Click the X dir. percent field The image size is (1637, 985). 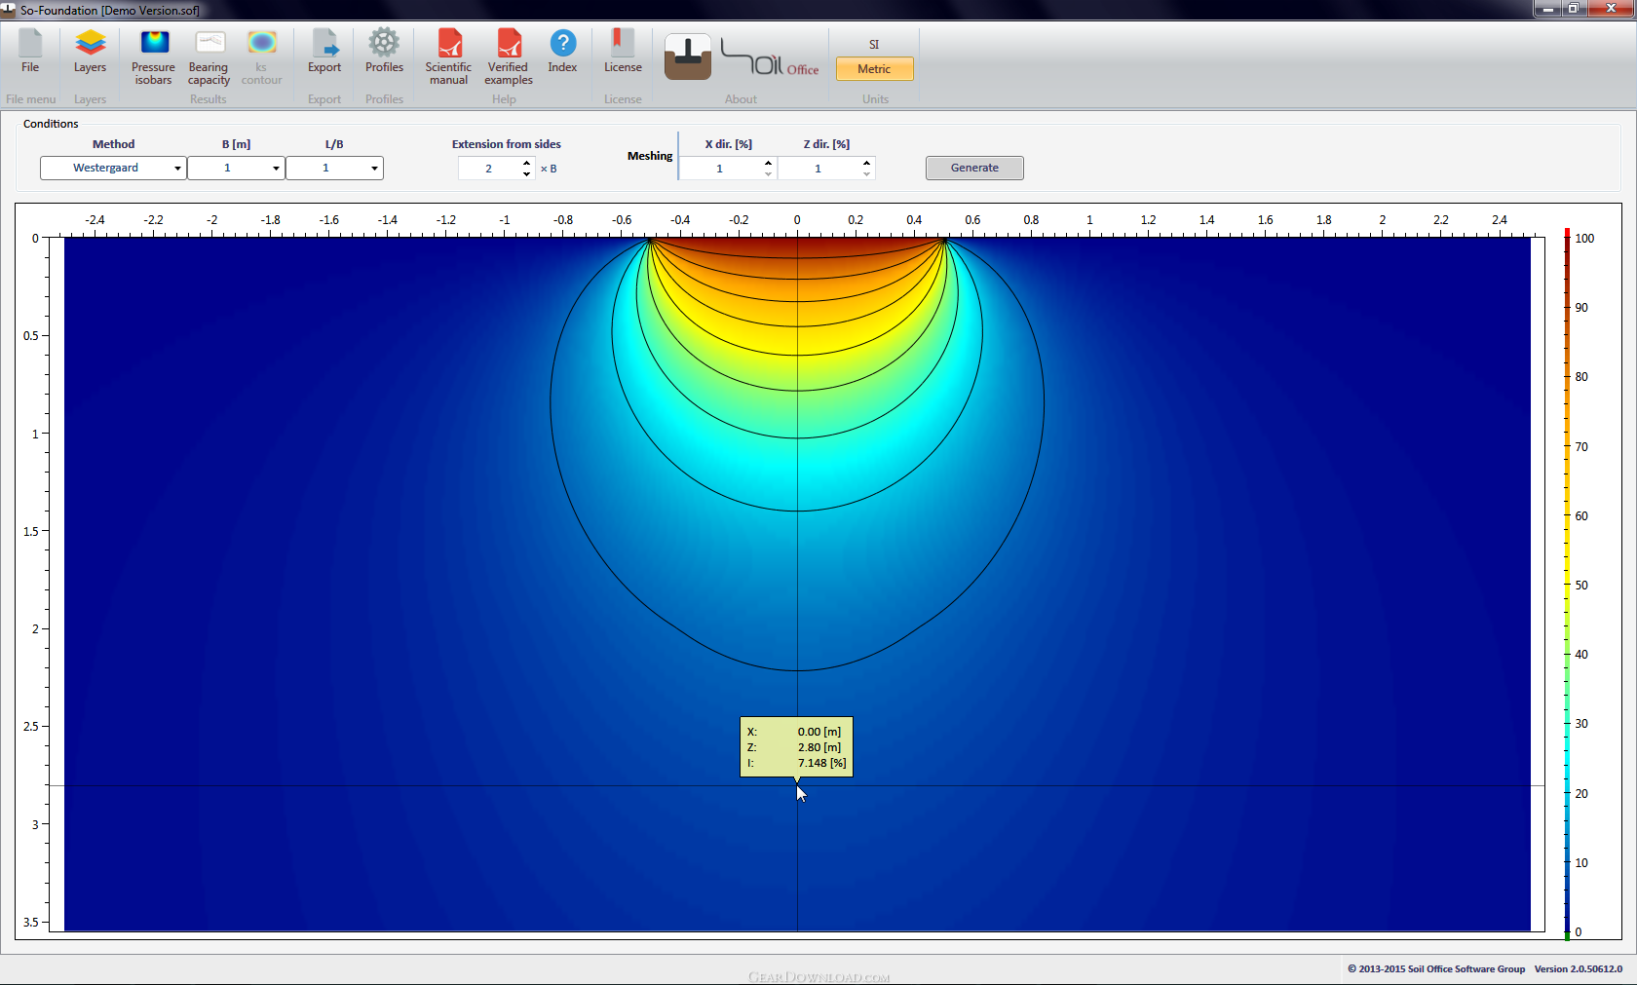pos(721,169)
